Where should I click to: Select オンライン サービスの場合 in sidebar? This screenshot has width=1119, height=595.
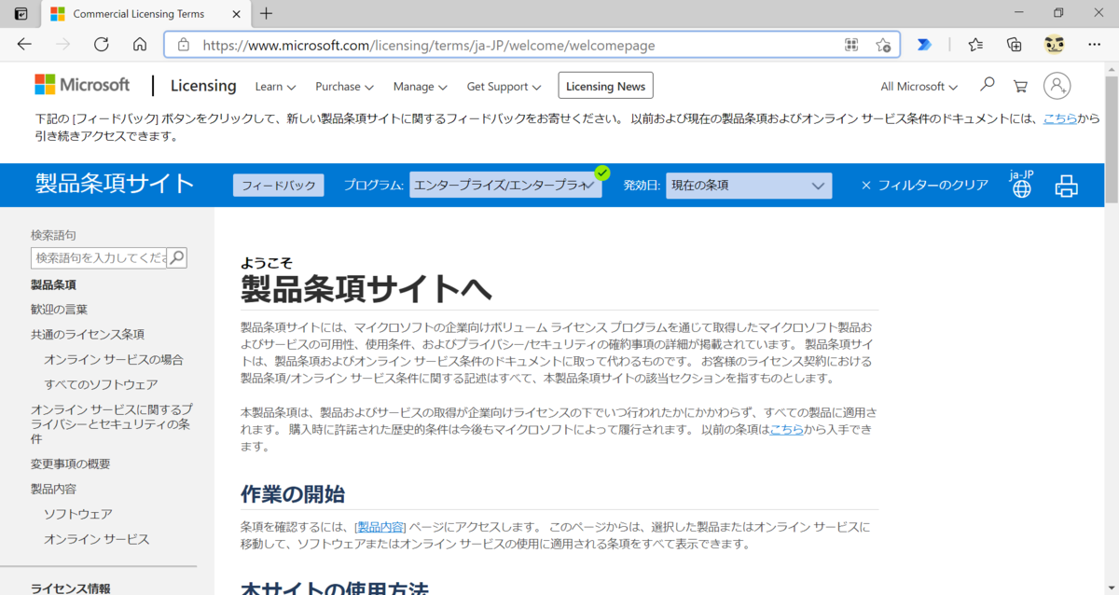pos(114,359)
